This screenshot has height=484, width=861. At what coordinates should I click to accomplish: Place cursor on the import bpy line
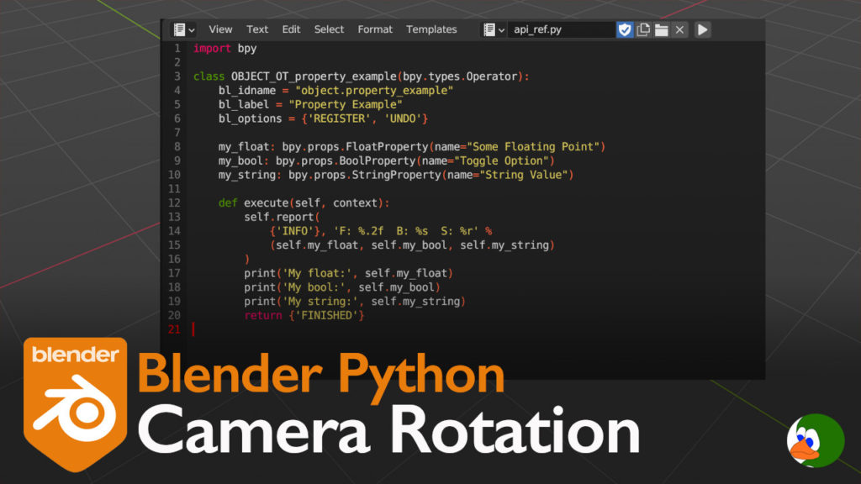point(225,49)
